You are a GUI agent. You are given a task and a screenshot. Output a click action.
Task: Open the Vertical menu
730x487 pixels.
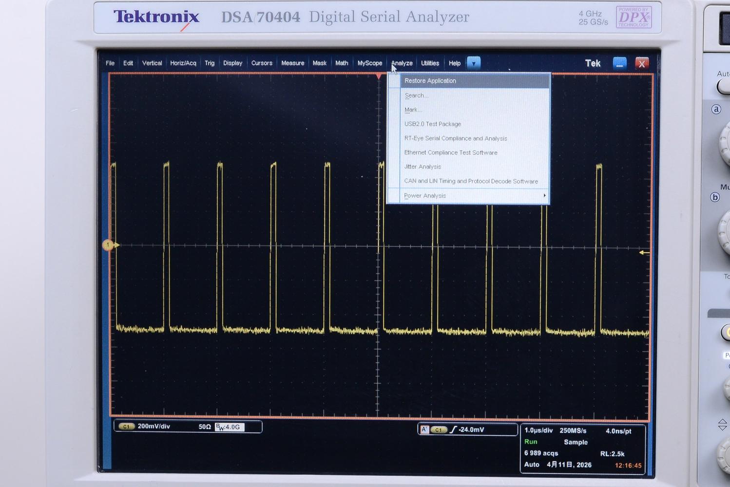[x=152, y=63]
